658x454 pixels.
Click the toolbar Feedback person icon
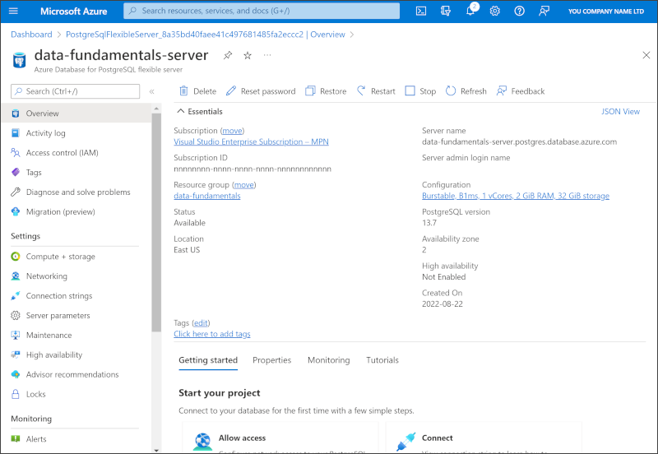[x=501, y=90]
